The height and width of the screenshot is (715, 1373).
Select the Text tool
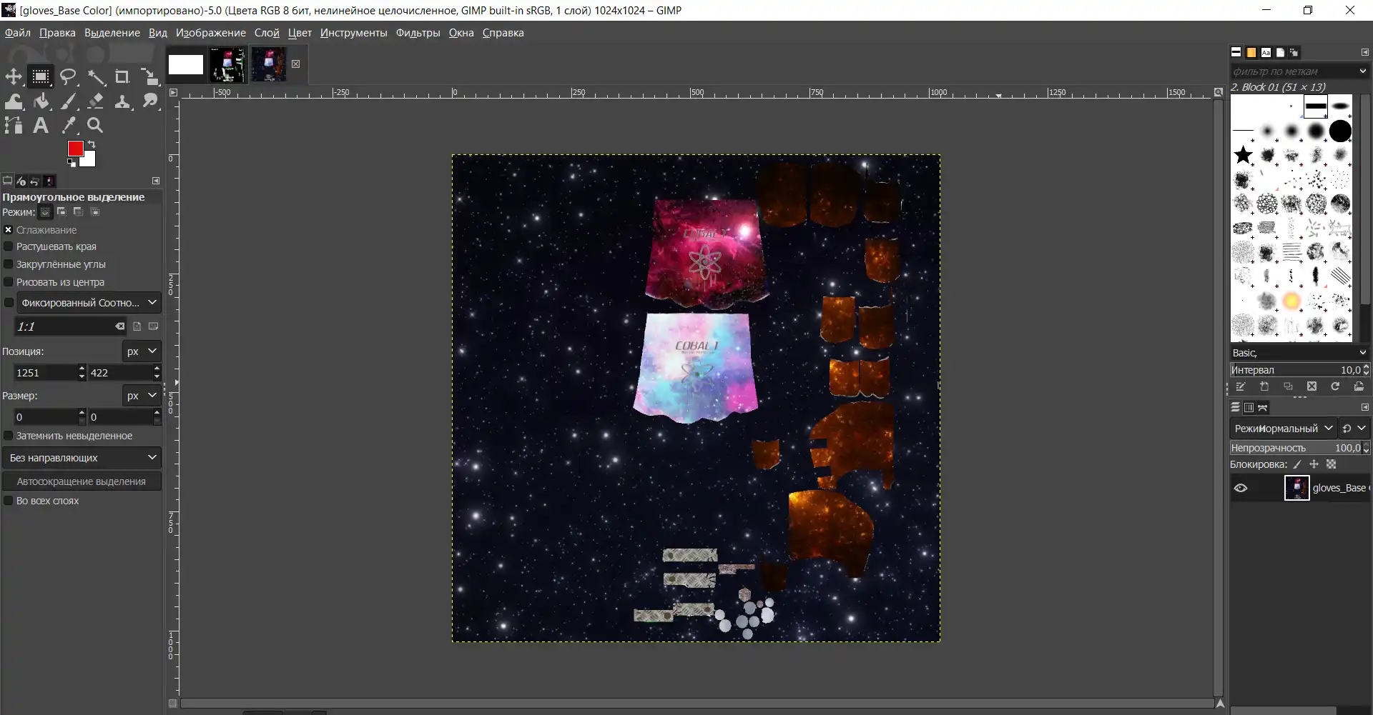(x=41, y=126)
